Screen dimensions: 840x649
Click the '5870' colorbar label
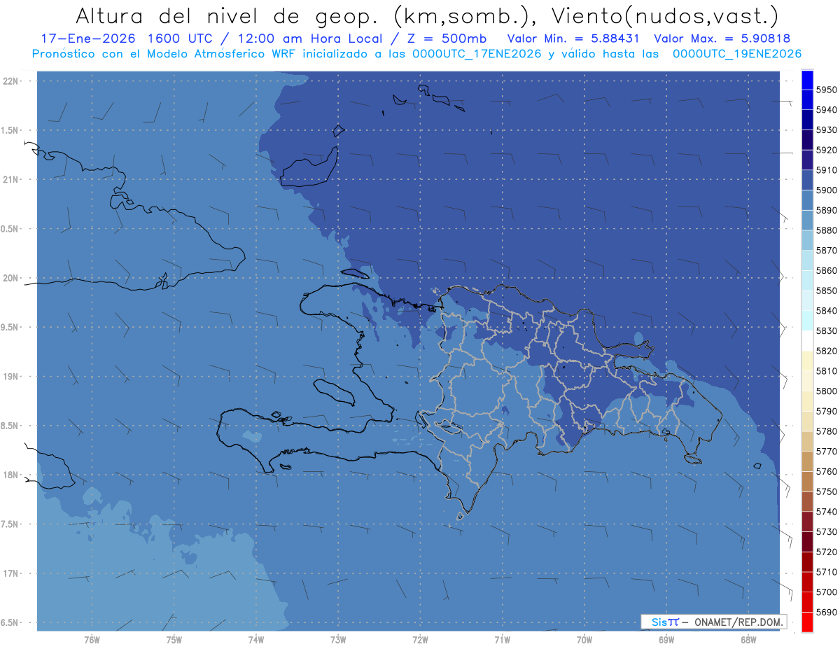(826, 251)
